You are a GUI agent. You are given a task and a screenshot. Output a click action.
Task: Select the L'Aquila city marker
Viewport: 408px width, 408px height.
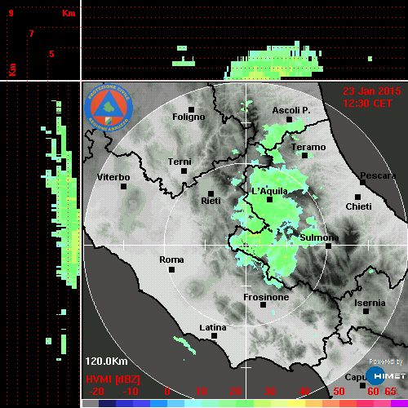(269, 200)
